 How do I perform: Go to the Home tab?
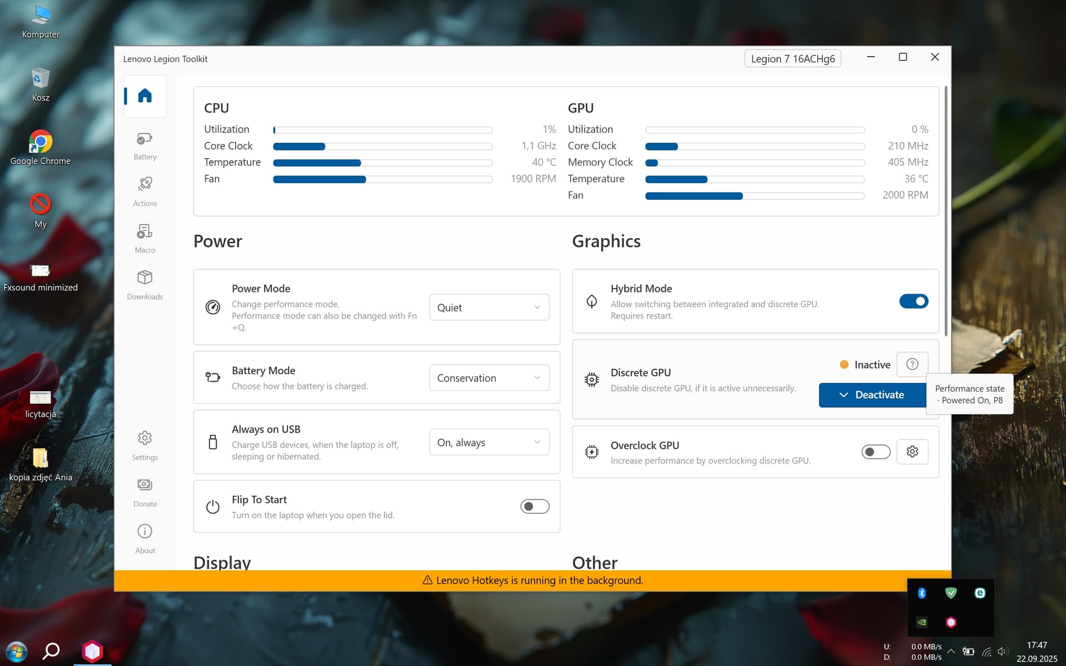(145, 96)
